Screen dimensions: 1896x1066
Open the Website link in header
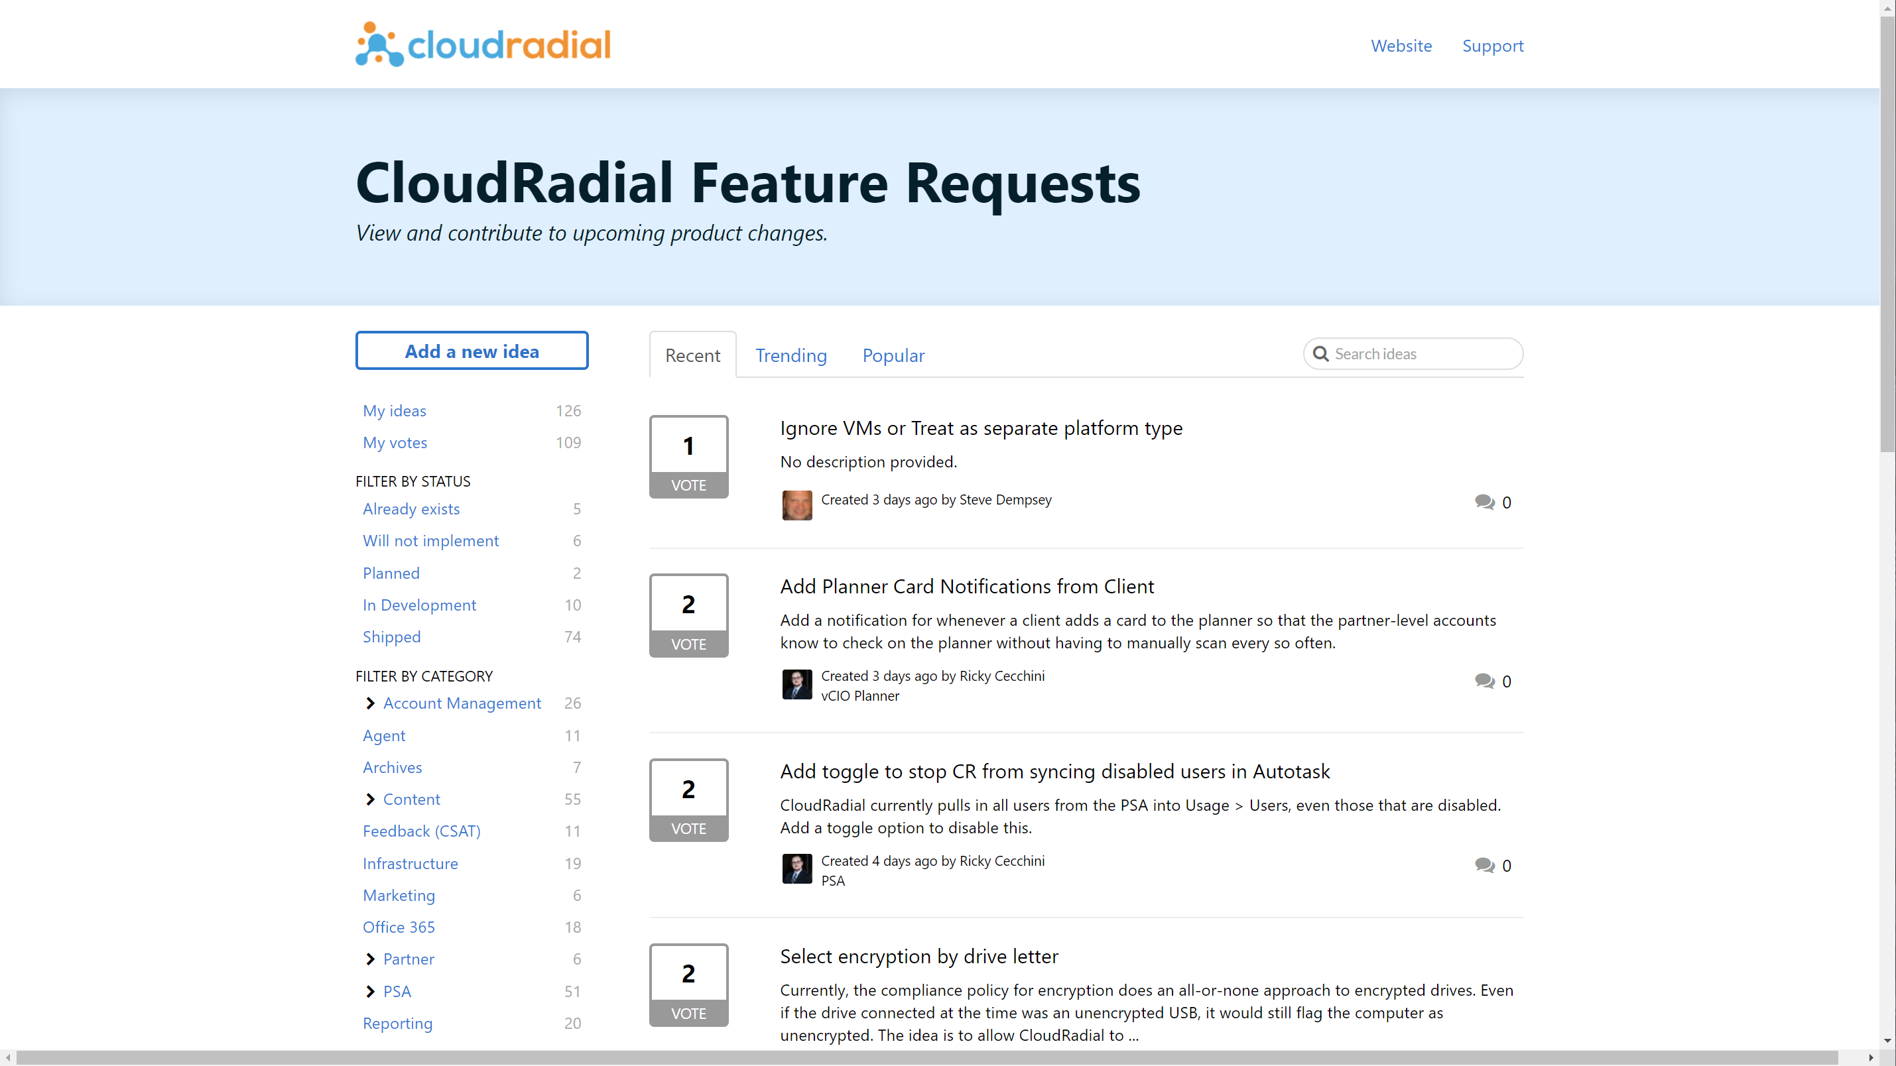click(x=1401, y=46)
